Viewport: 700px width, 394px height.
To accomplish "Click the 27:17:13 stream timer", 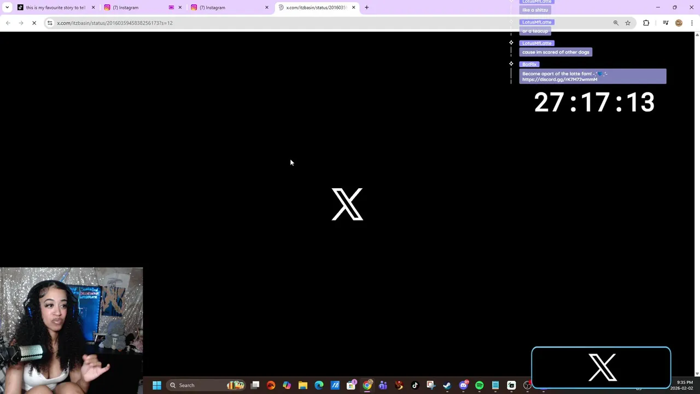I will coord(594,102).
